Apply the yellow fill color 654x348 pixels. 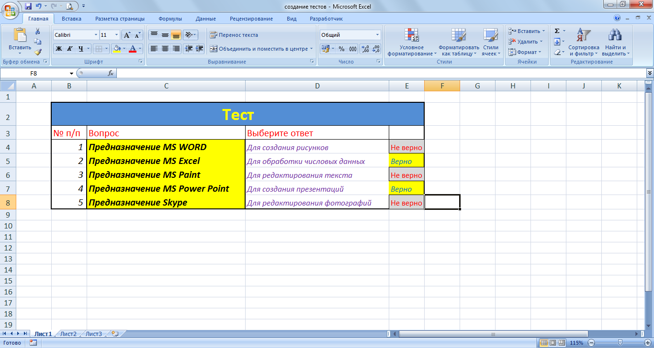(x=116, y=48)
